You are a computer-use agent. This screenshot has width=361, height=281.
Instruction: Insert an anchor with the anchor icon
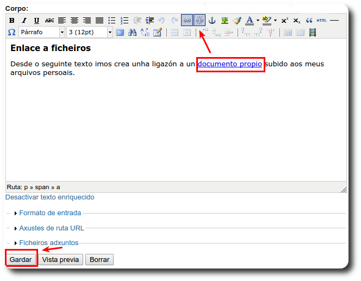click(212, 21)
